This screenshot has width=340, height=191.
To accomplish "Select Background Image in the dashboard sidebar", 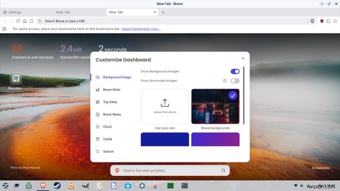I will pos(113,77).
